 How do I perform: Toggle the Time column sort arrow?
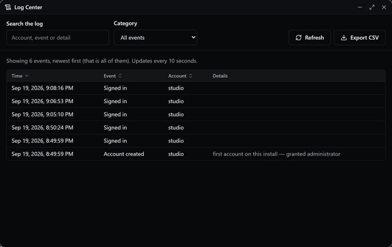coord(27,76)
